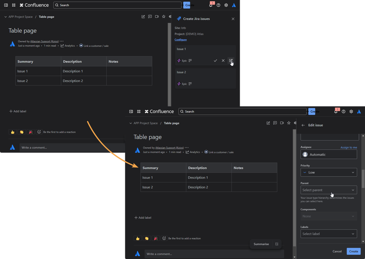Click the party popper reaction emoji in lower window

[156, 238]
